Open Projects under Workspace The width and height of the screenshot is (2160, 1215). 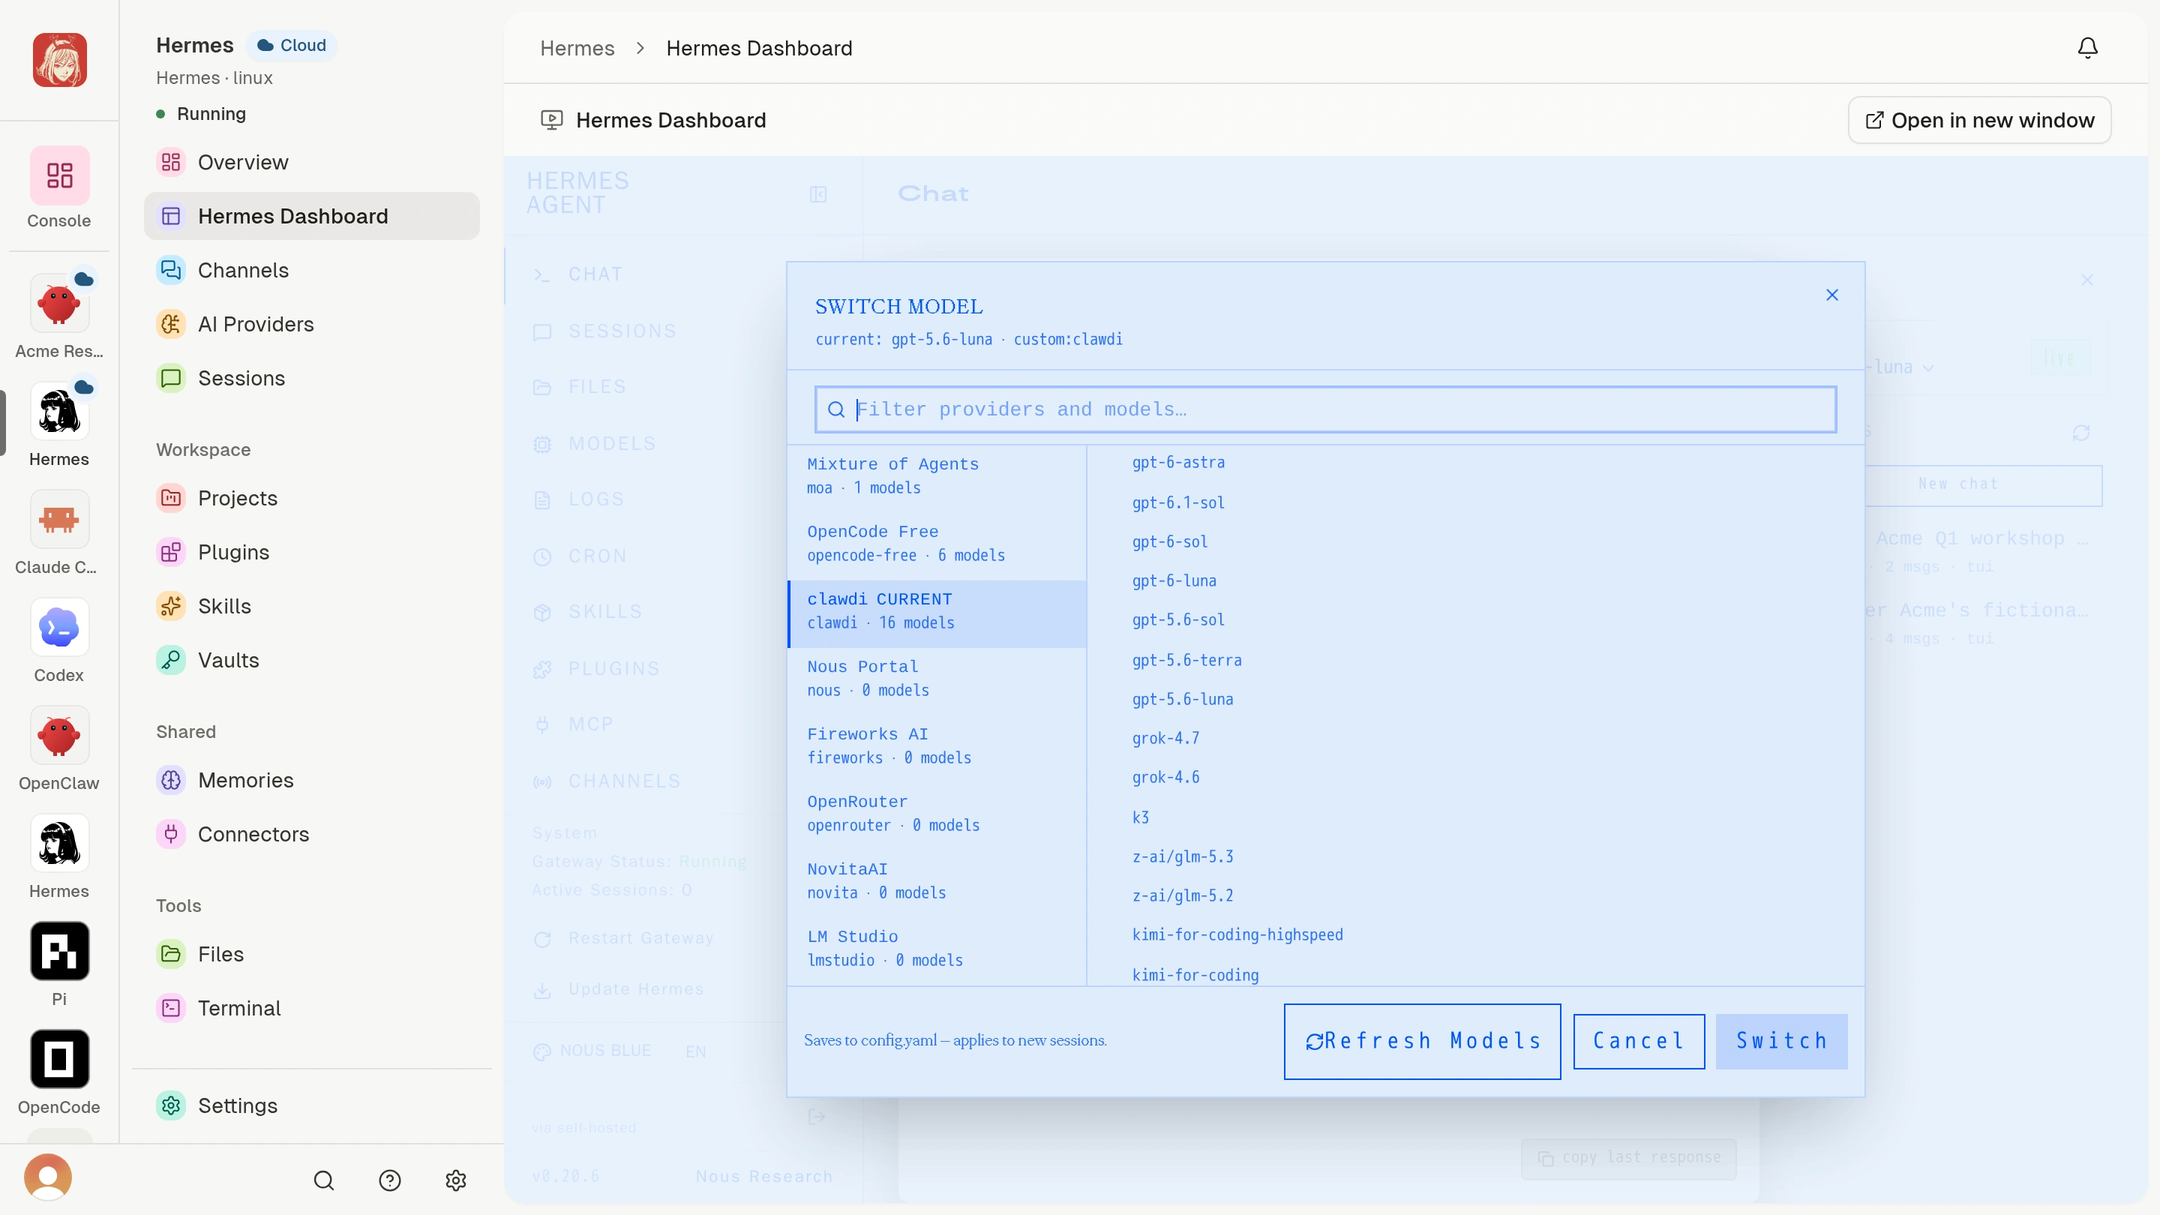[x=312, y=498]
